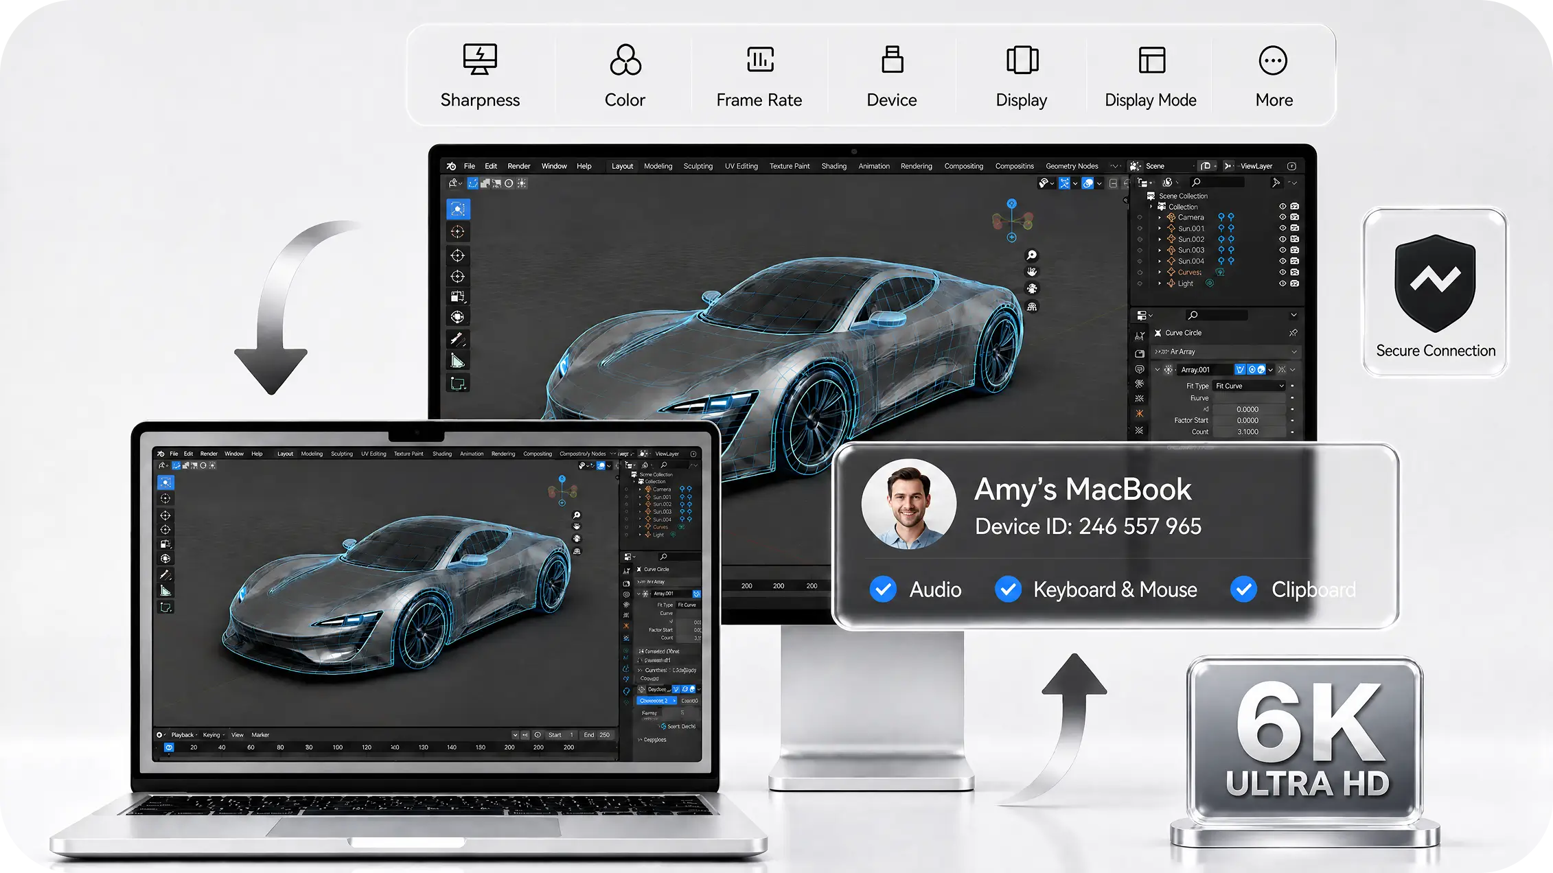This screenshot has height=873, width=1553.
Task: Toggle the Audio checkbox
Action: 883,590
